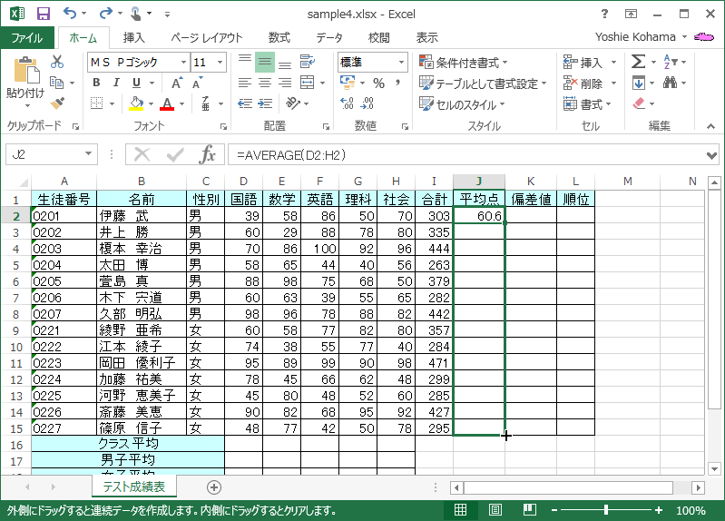This screenshot has width=725, height=521.
Task: Click the insert function fx button
Action: (x=207, y=154)
